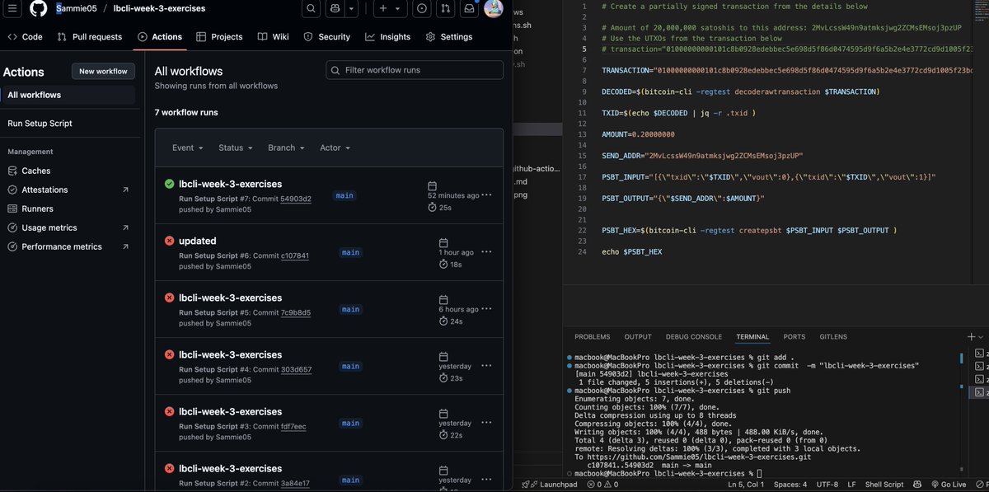
Task: Expand the Status filter dropdown
Action: click(x=235, y=148)
